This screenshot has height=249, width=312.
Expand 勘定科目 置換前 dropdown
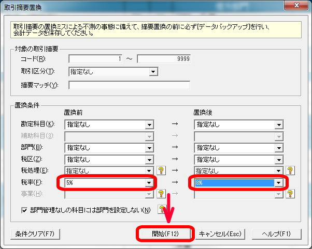point(149,125)
